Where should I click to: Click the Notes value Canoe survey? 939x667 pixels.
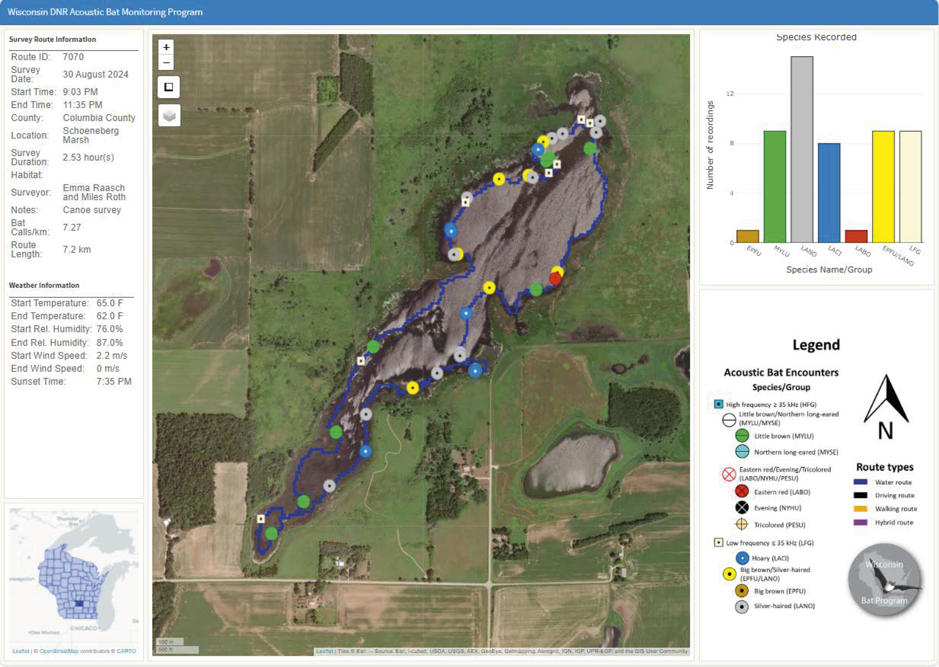point(92,210)
